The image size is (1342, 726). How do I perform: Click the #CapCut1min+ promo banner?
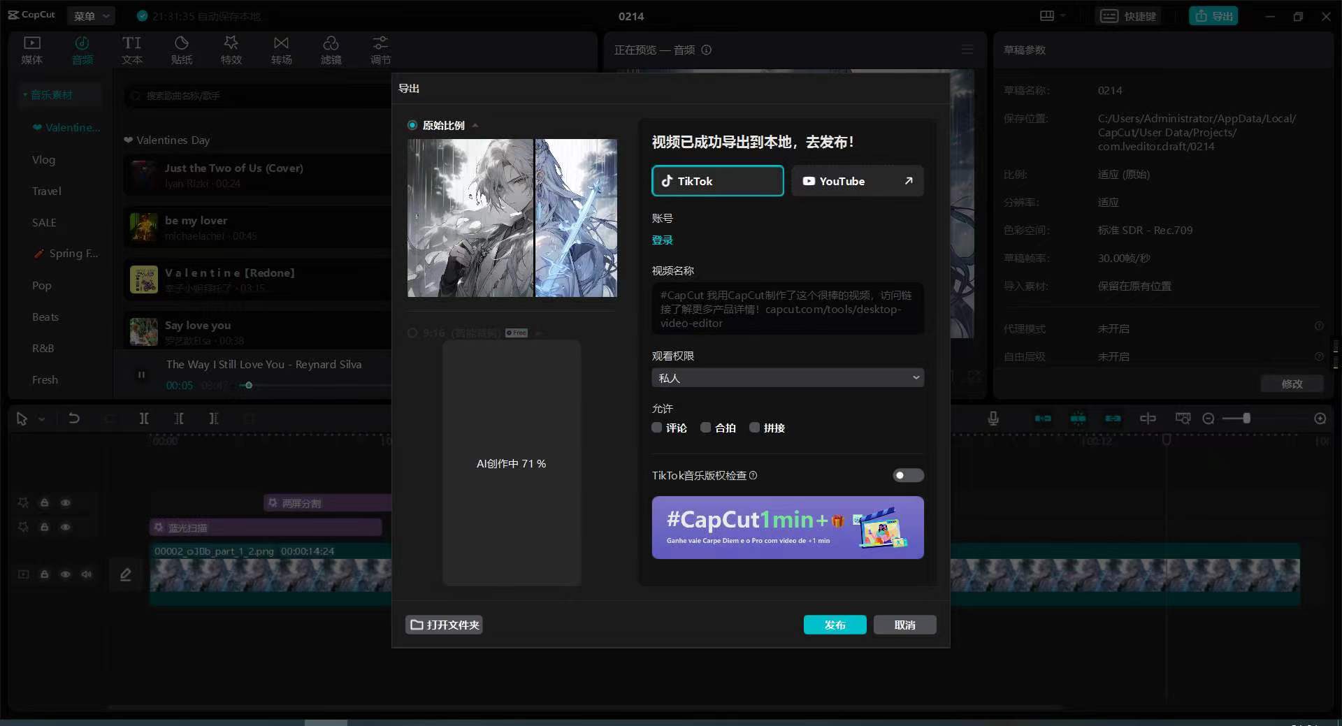pyautogui.click(x=788, y=528)
